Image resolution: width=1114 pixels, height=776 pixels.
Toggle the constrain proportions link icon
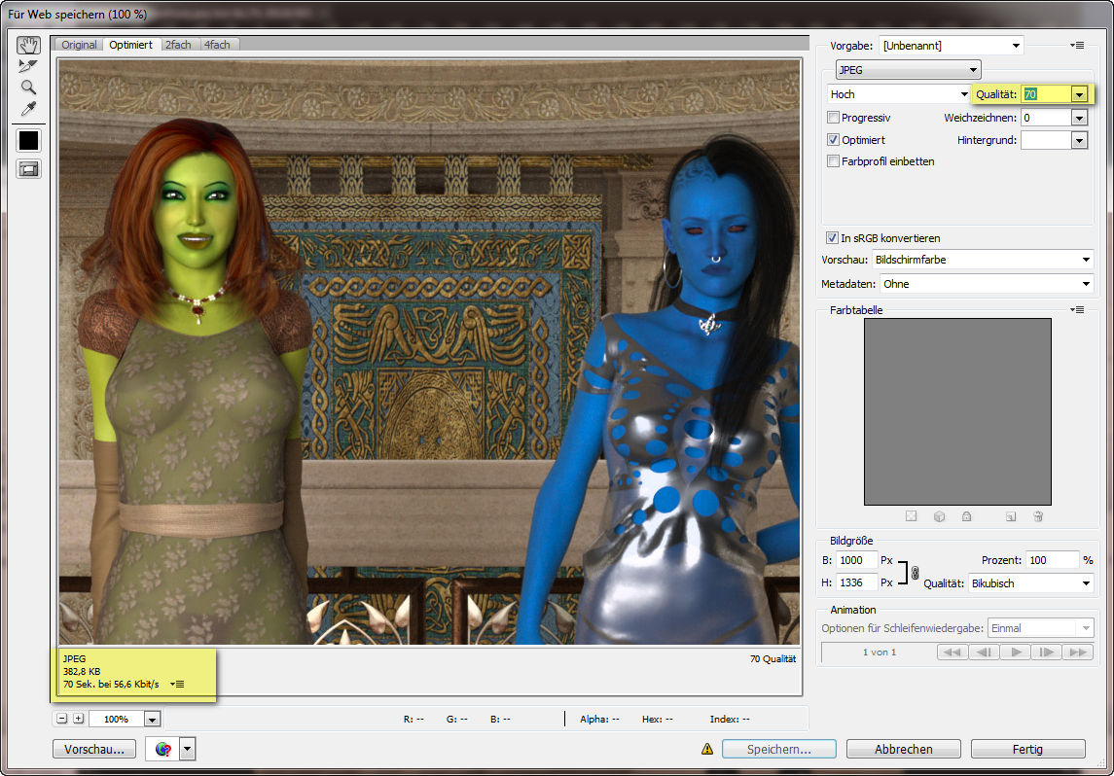click(916, 572)
